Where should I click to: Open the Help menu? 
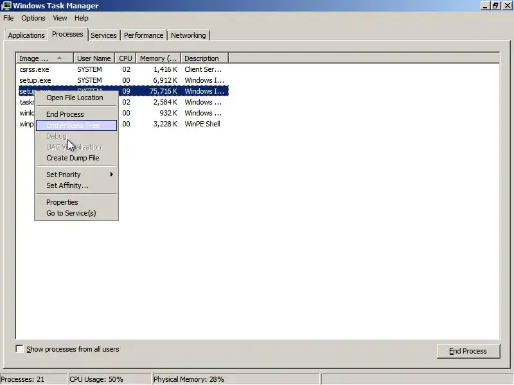(82, 18)
